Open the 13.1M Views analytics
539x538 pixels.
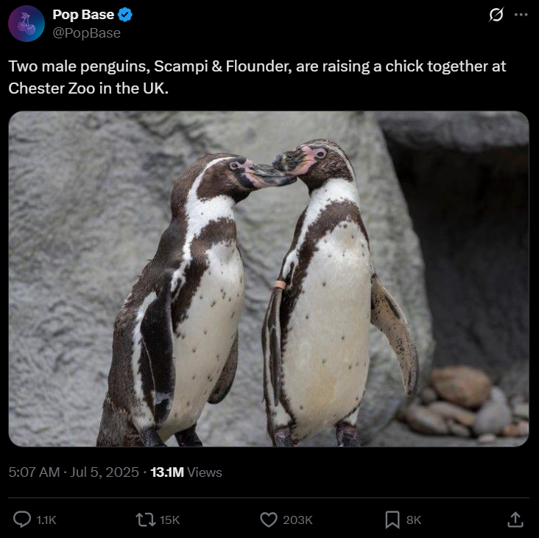tap(186, 472)
